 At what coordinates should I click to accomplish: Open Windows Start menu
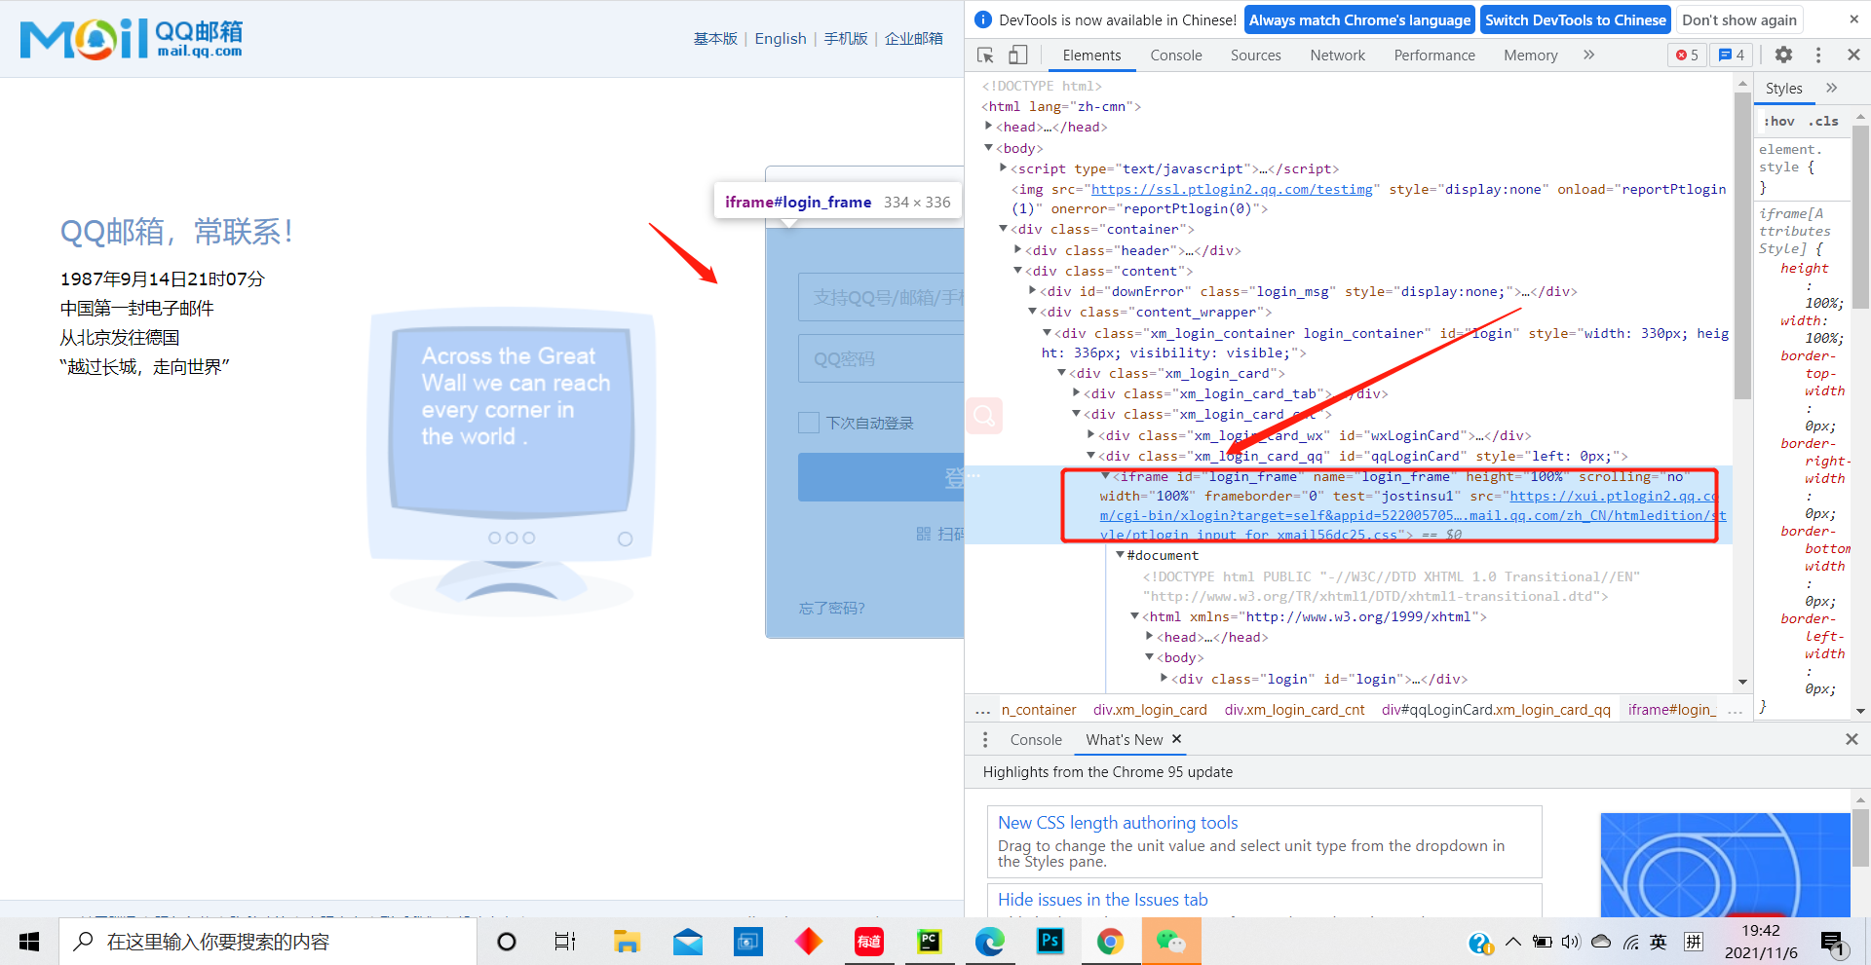[29, 942]
